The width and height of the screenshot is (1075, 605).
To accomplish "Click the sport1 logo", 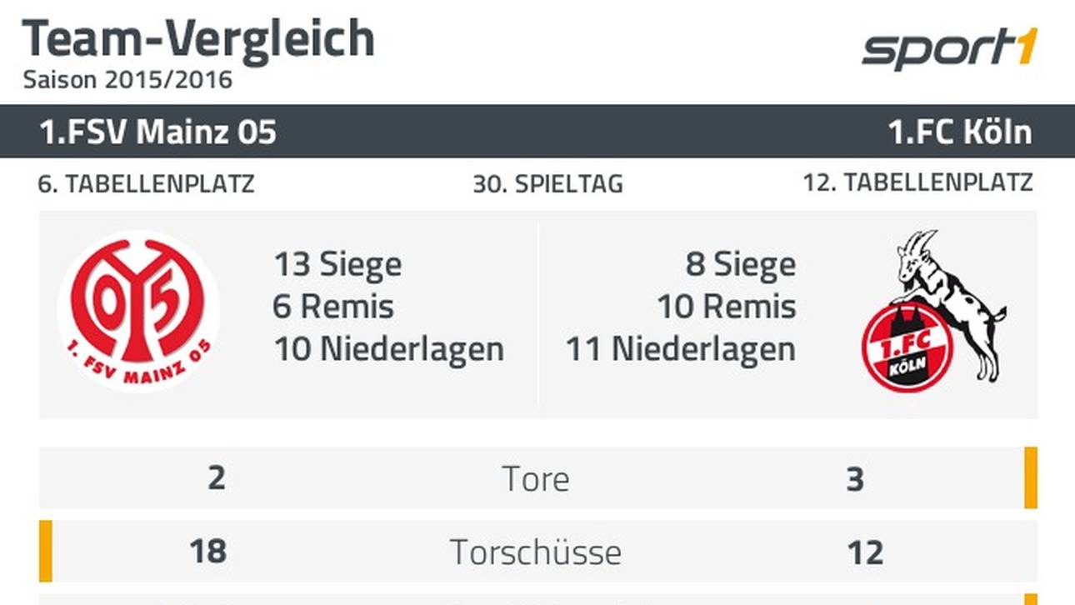I will tap(949, 50).
